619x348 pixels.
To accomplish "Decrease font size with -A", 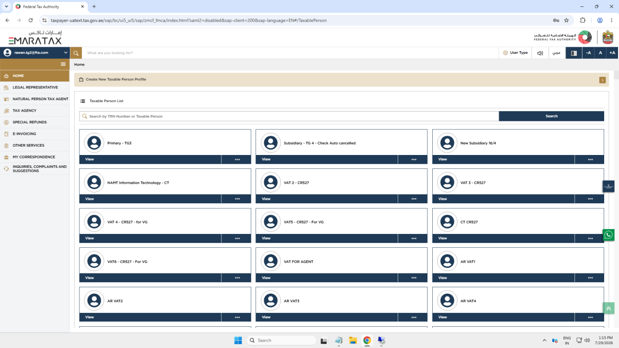I will [x=588, y=53].
